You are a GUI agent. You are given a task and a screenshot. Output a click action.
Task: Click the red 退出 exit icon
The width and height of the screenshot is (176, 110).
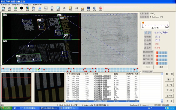tap(101, 9)
